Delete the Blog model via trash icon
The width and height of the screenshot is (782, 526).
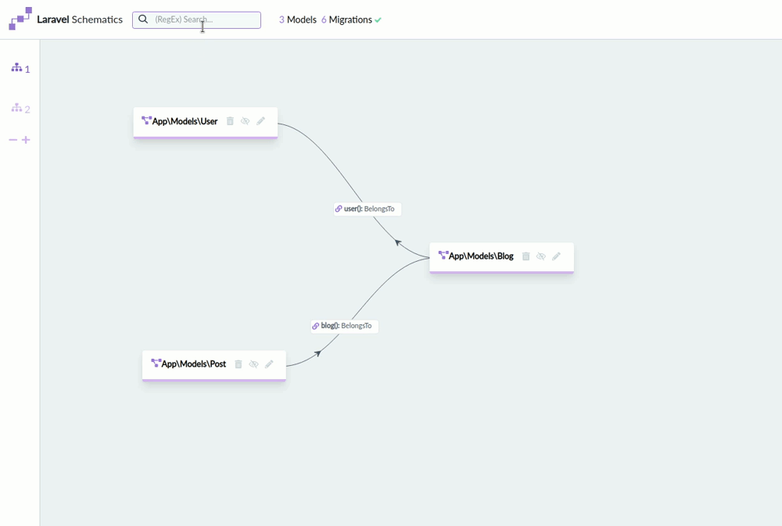pos(526,256)
